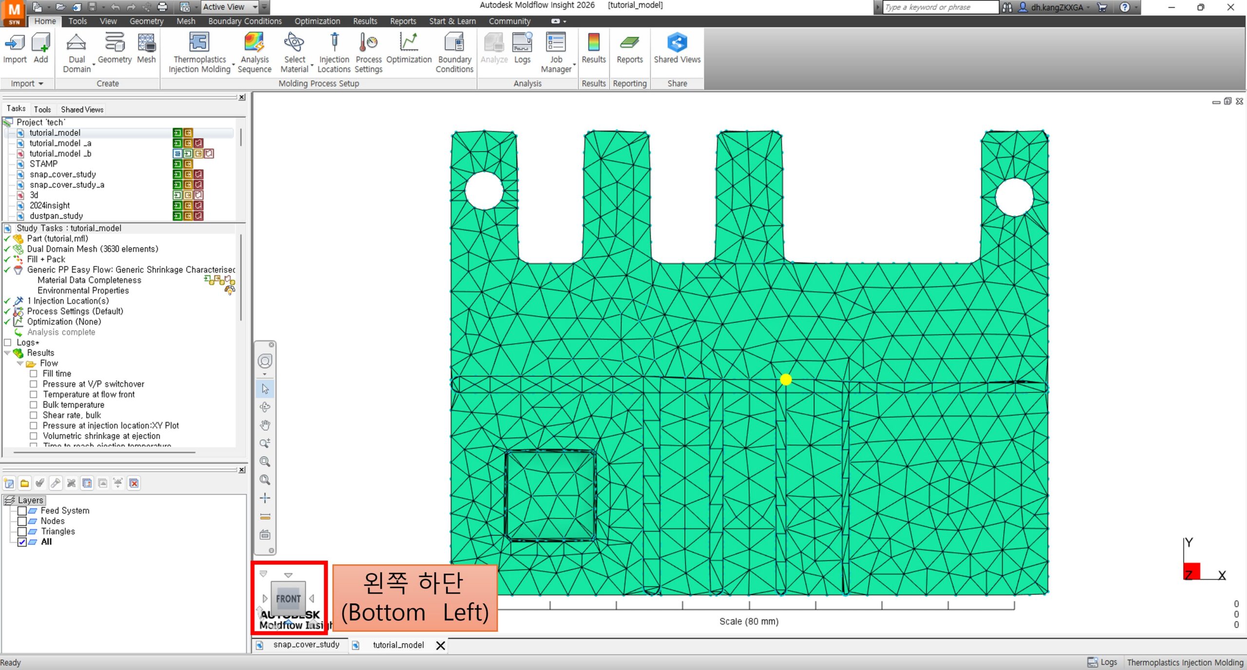Check Shear rate, bulk result

34,415
